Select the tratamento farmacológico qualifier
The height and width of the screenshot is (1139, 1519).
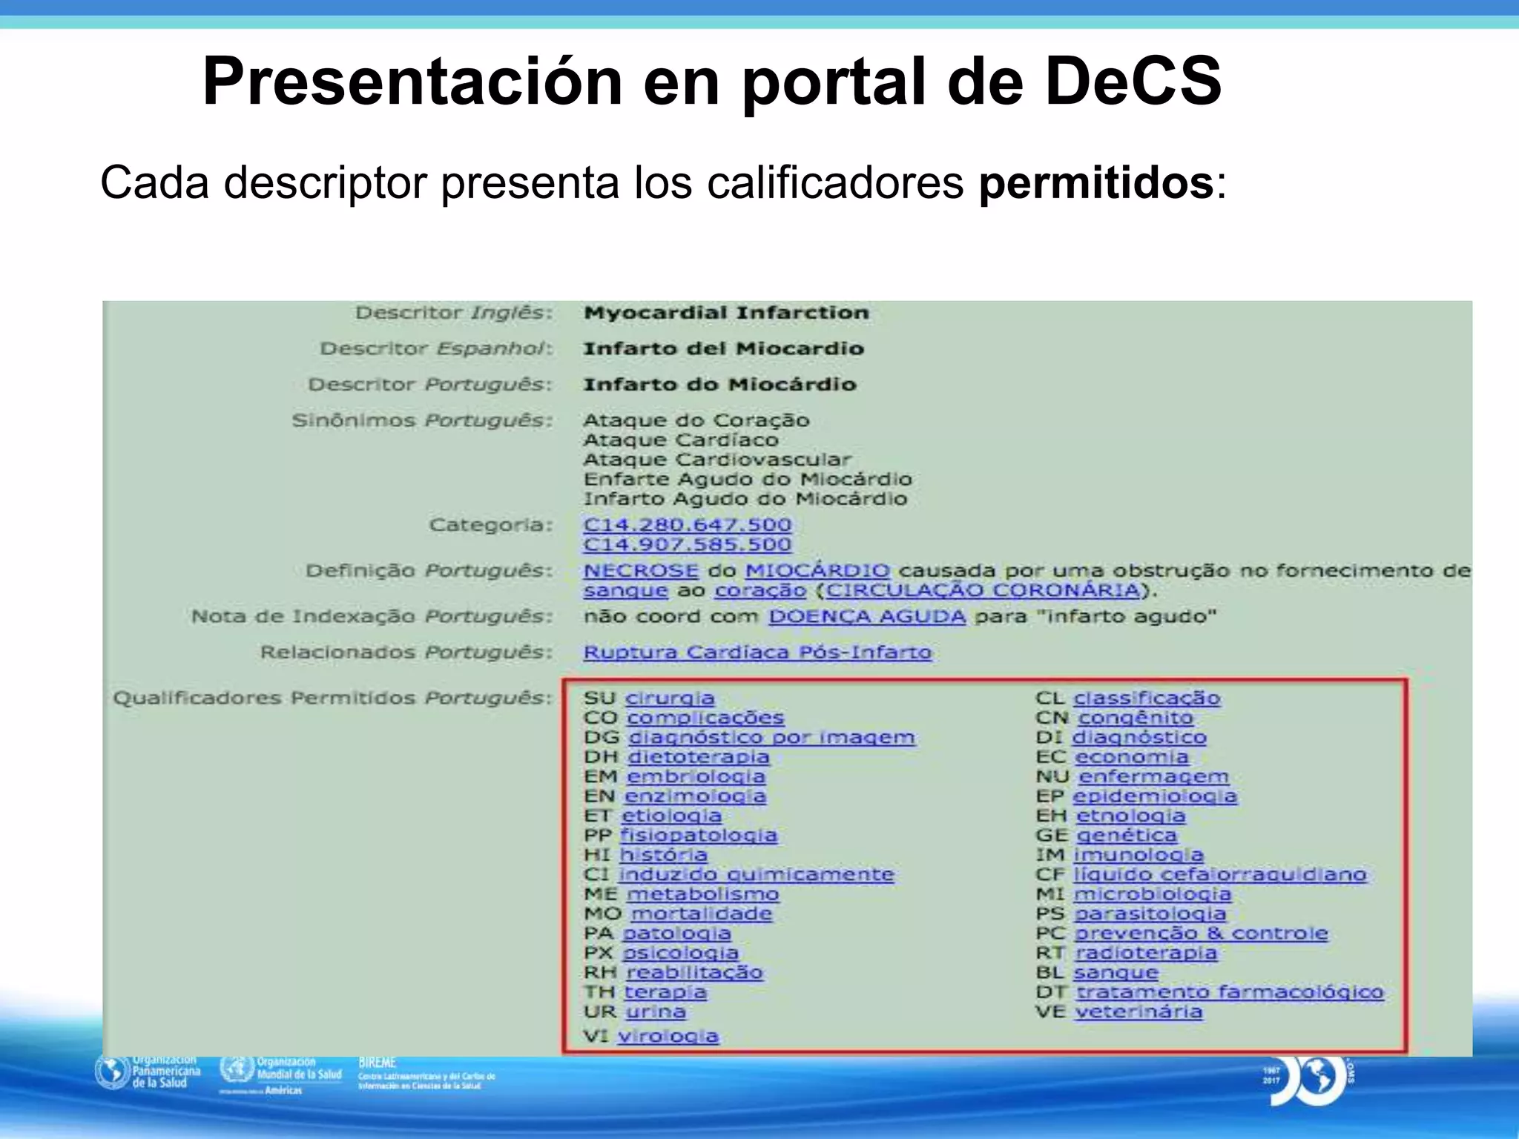coord(1230,992)
